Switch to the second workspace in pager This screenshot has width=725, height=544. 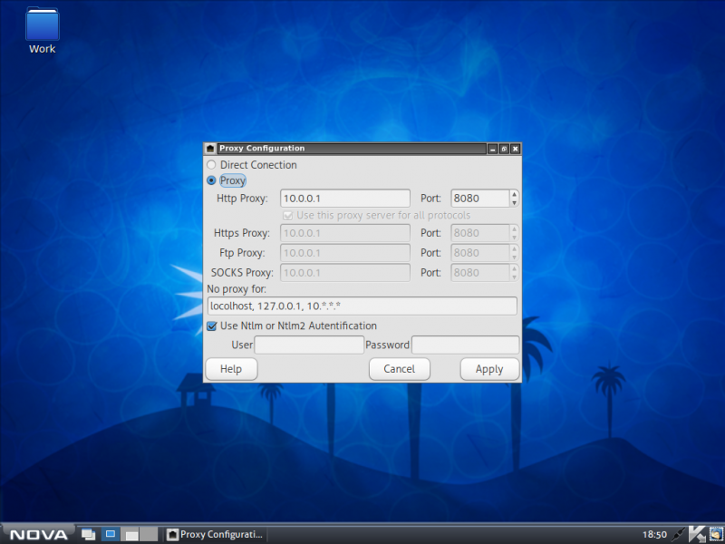130,534
